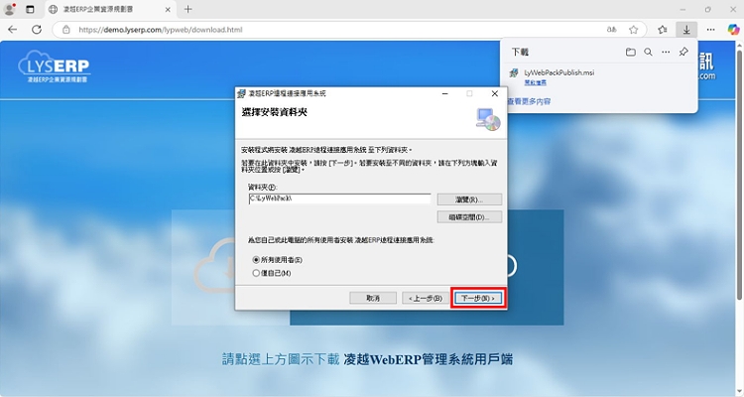
Task: Click search icon in the downloads panel
Action: coord(648,52)
